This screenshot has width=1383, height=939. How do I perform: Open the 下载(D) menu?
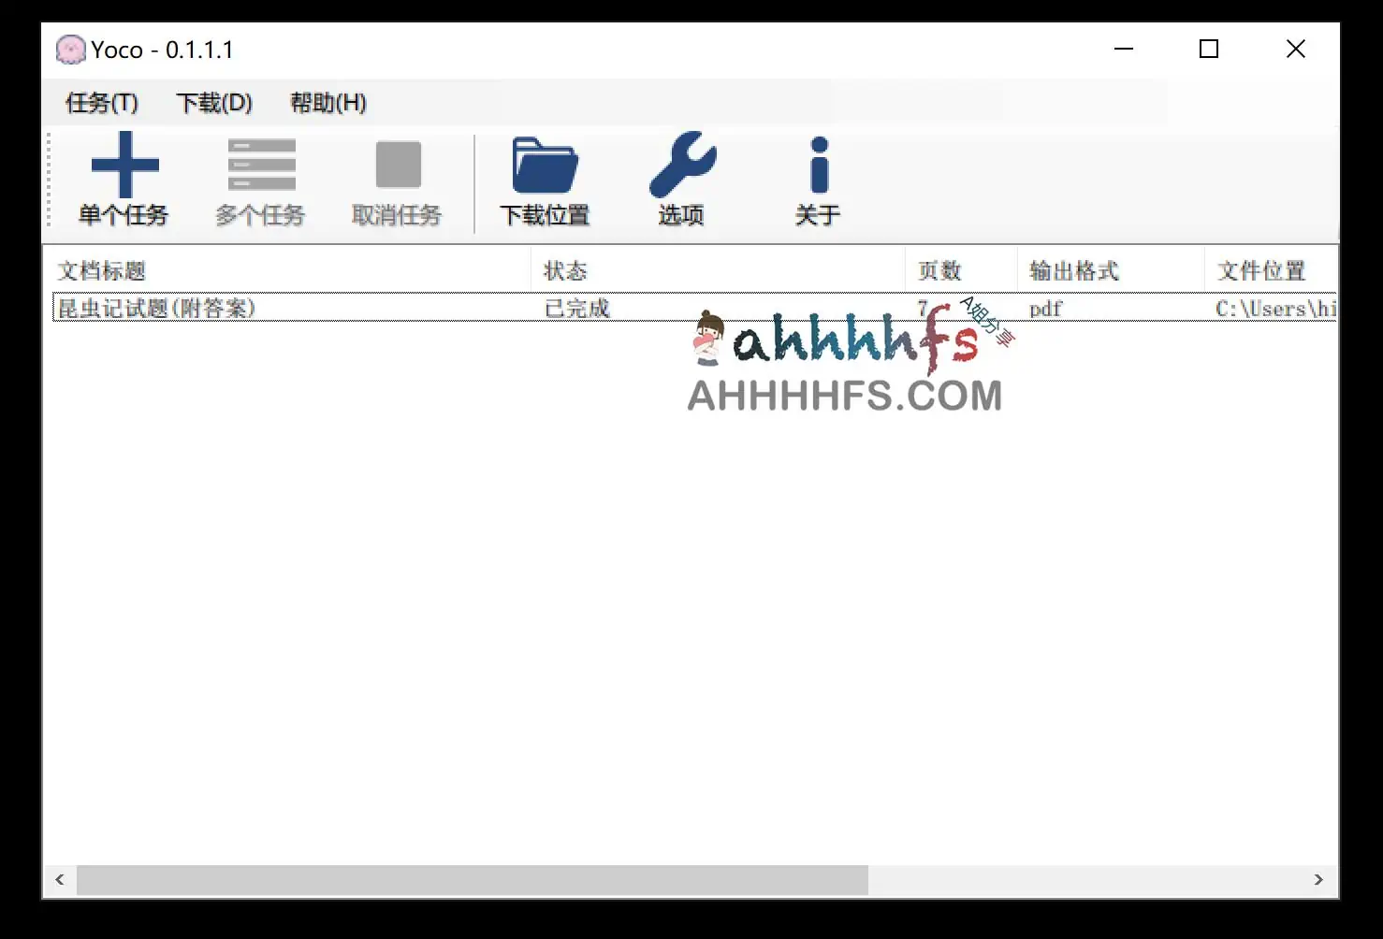click(214, 103)
